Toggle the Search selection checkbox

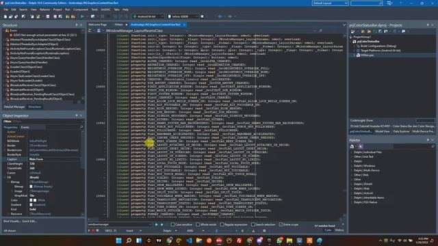point(253,225)
